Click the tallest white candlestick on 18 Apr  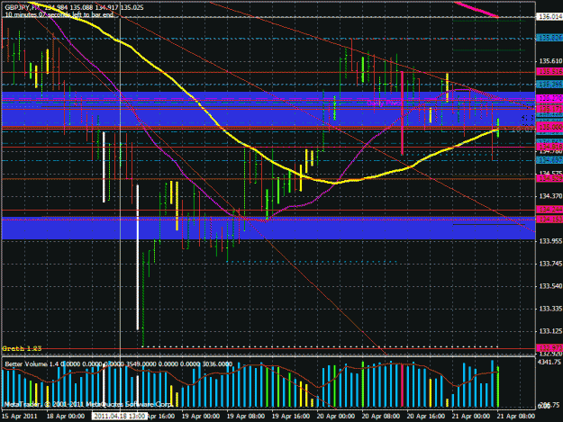pos(138,256)
